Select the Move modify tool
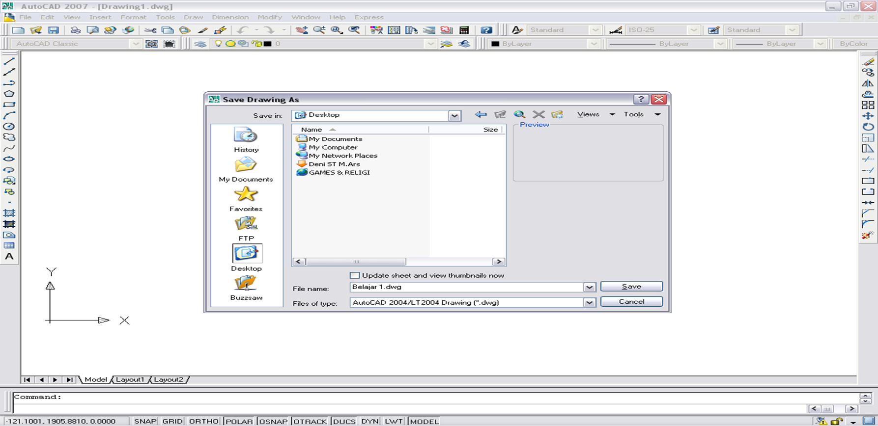This screenshot has width=878, height=426. [x=868, y=116]
